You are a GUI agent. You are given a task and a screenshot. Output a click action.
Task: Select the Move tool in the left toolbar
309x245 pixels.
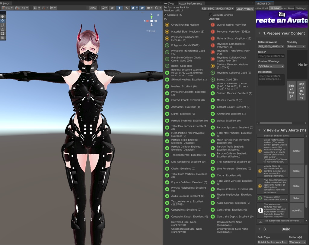3,21
